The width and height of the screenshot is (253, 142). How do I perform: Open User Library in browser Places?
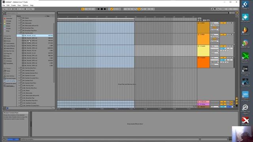[x=10, y=76]
